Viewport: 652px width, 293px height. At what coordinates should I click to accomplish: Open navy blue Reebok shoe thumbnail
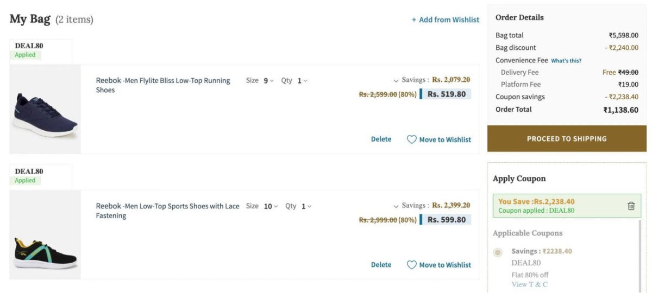tap(45, 109)
